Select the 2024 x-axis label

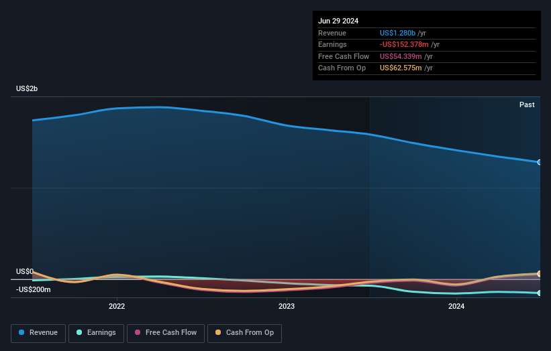pos(456,307)
